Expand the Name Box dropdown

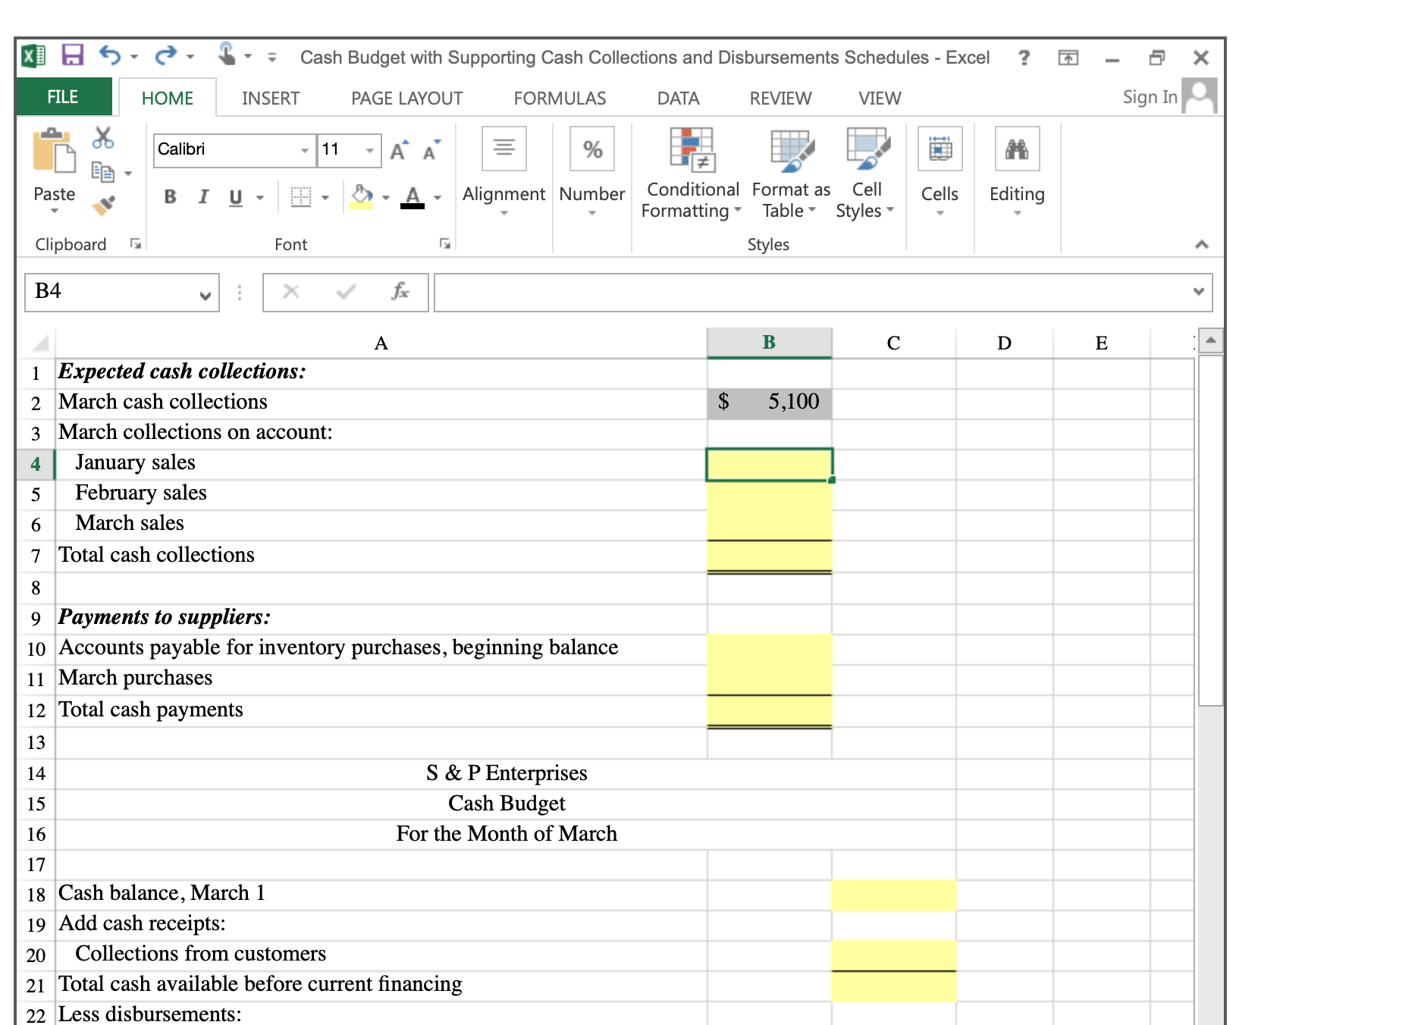tap(205, 295)
